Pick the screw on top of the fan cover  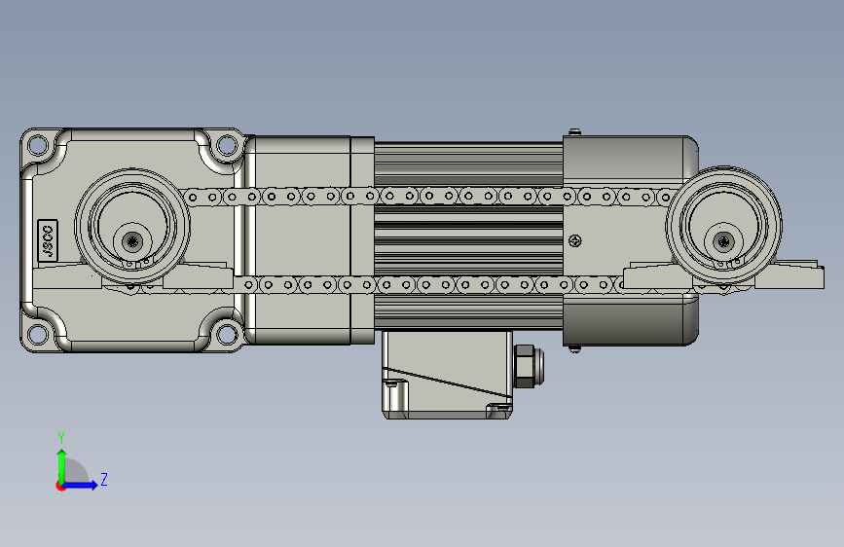575,131
